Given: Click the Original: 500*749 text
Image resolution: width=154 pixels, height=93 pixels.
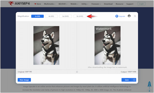Looking at the screenshot, I should pyautogui.click(x=25, y=72).
